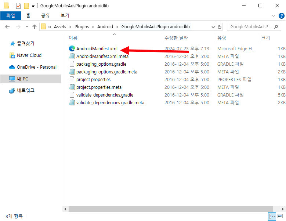Select project.properties.meta file
286x221 pixels.
coord(99,87)
